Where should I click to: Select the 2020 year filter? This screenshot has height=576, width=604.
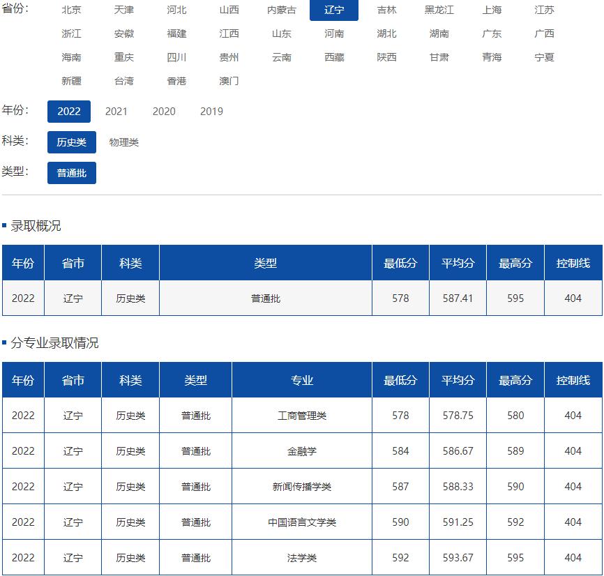point(164,112)
